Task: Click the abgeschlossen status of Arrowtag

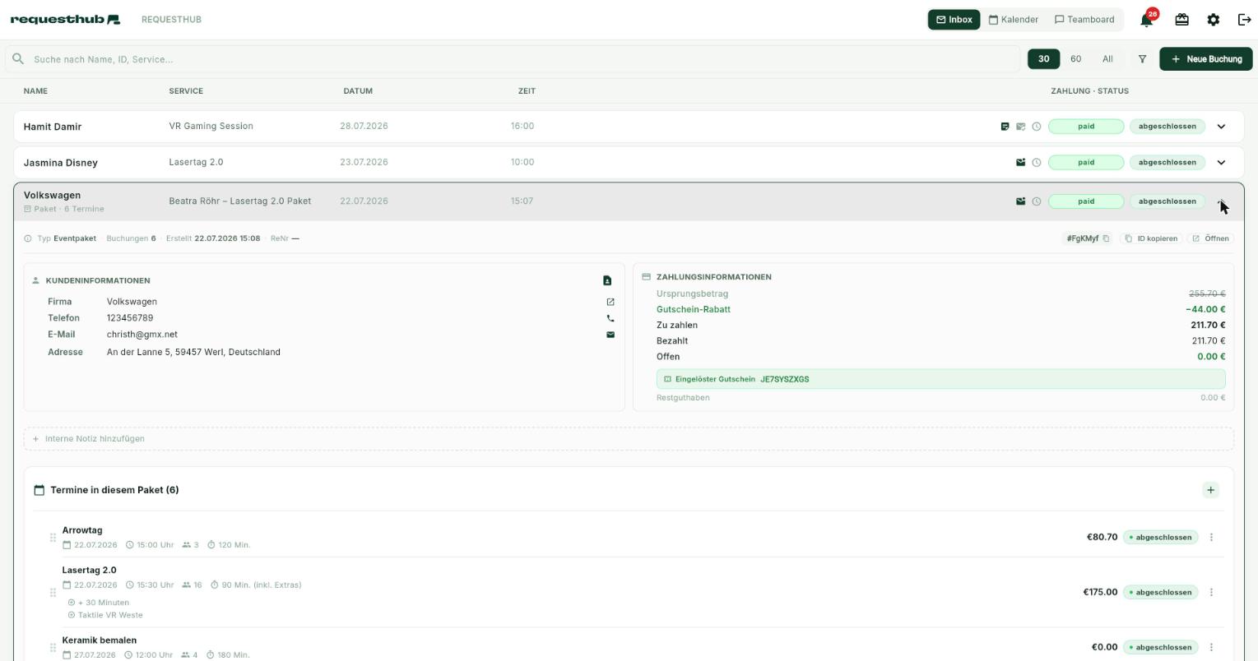Action: coord(1161,538)
